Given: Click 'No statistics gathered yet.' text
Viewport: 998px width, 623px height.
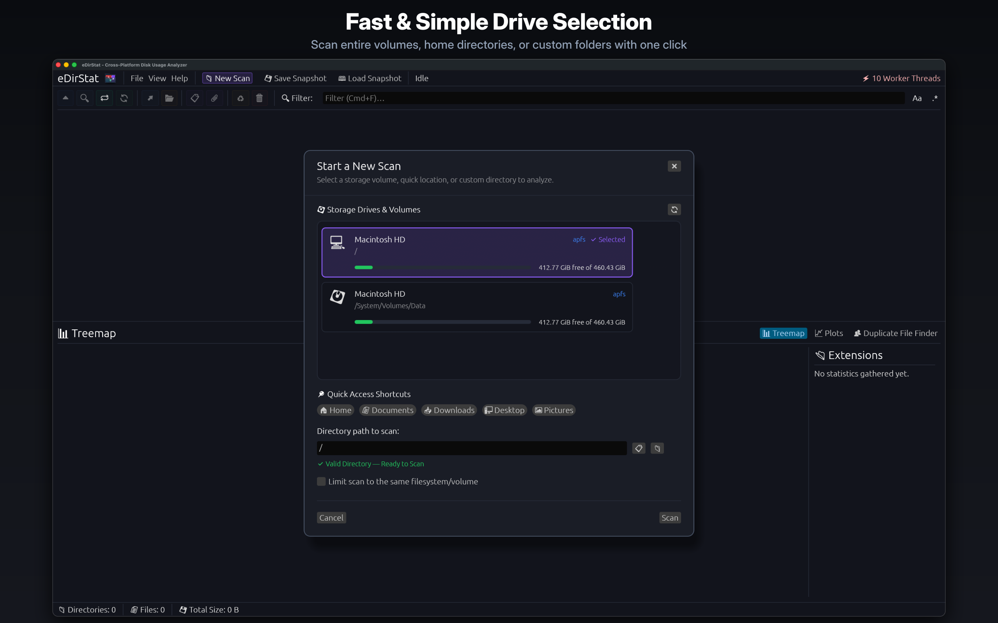Looking at the screenshot, I should click(861, 373).
